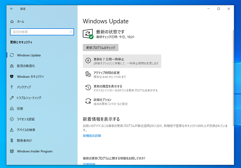This screenshot has width=241, height=168.
Task: Click the トラブルシューティング wrench icon
Action: click(x=12, y=98)
